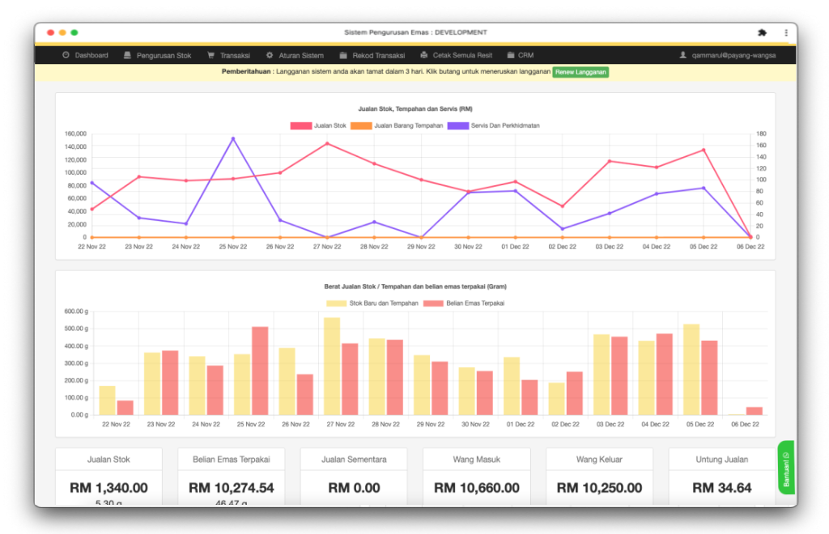Click the Pengurusan Stok icon
This screenshot has width=829, height=534.
pos(127,56)
